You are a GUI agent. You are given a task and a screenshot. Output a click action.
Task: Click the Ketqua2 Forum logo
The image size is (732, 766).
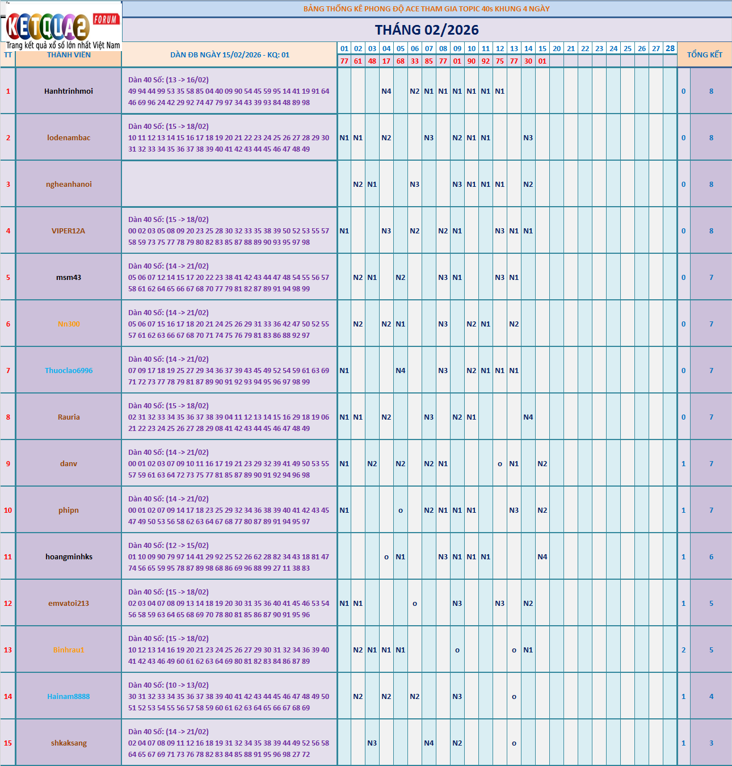61,26
